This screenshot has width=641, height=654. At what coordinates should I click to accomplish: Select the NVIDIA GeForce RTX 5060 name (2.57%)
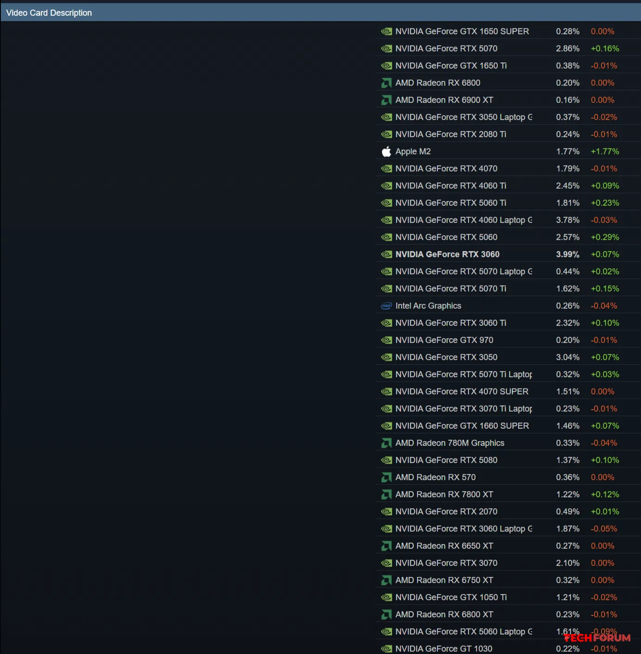(x=446, y=237)
